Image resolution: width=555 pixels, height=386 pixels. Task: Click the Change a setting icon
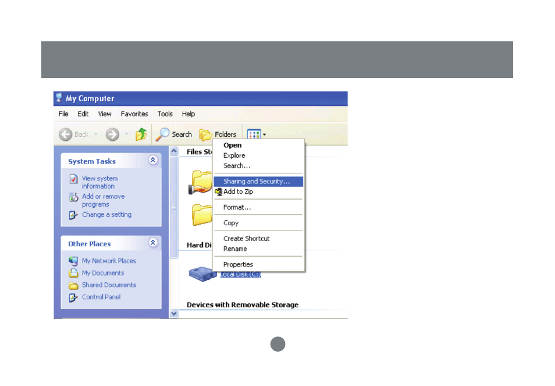click(73, 215)
